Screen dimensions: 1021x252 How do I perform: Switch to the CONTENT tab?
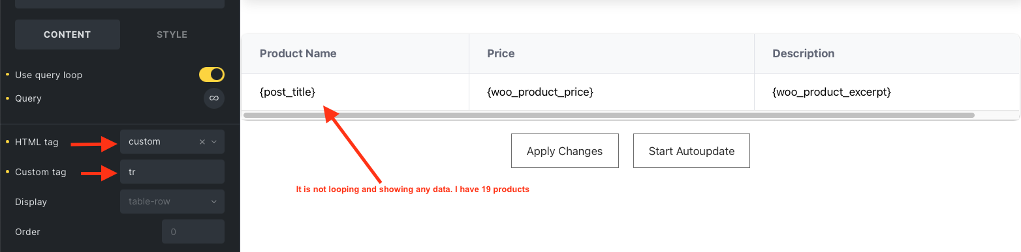67,35
